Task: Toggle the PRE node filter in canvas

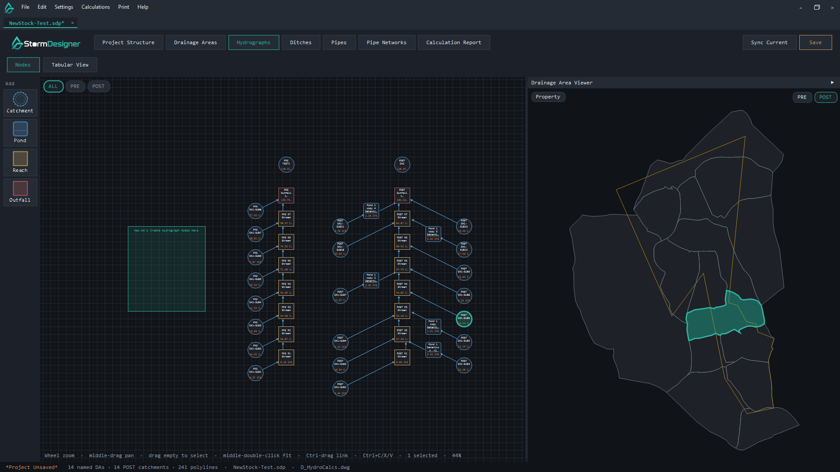Action: 75,87
